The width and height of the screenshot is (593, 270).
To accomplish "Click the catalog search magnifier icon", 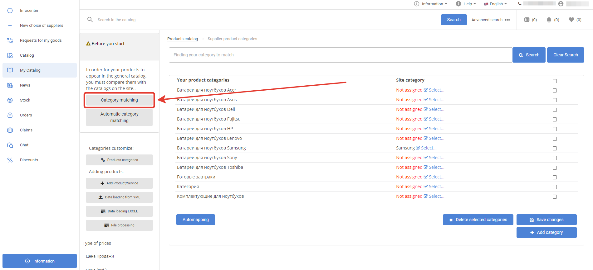I will (90, 20).
